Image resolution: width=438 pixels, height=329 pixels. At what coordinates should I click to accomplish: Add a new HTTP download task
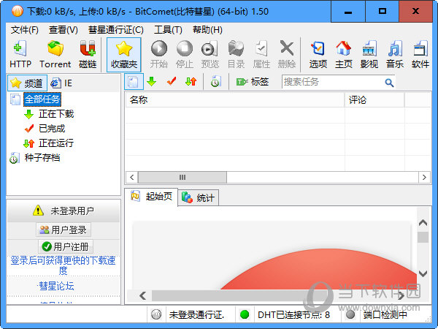tap(20, 55)
